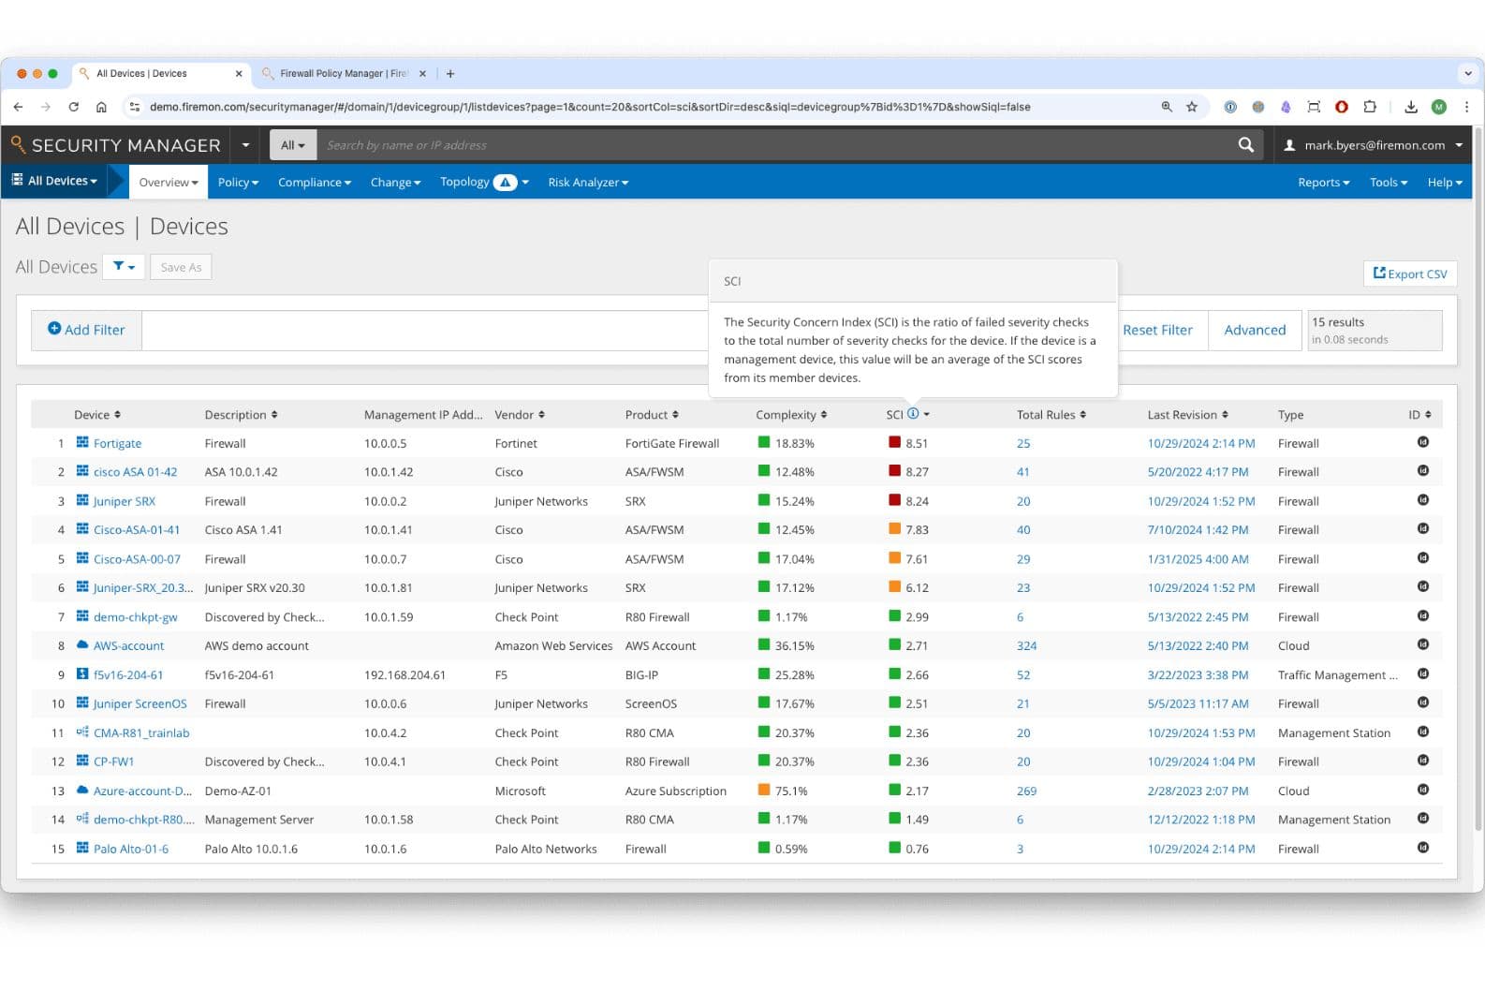
Task: Click the ID icon in the AWS-account row
Action: tap(1423, 644)
